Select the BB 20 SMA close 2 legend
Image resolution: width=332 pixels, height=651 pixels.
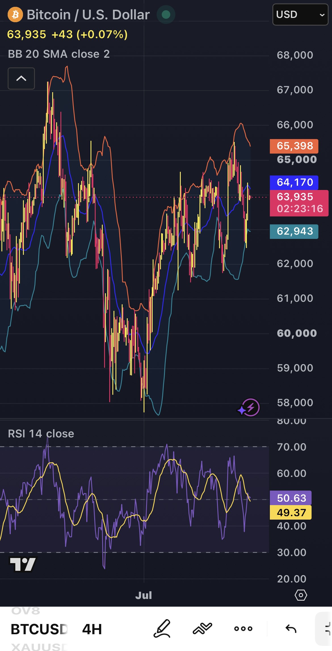coord(59,54)
